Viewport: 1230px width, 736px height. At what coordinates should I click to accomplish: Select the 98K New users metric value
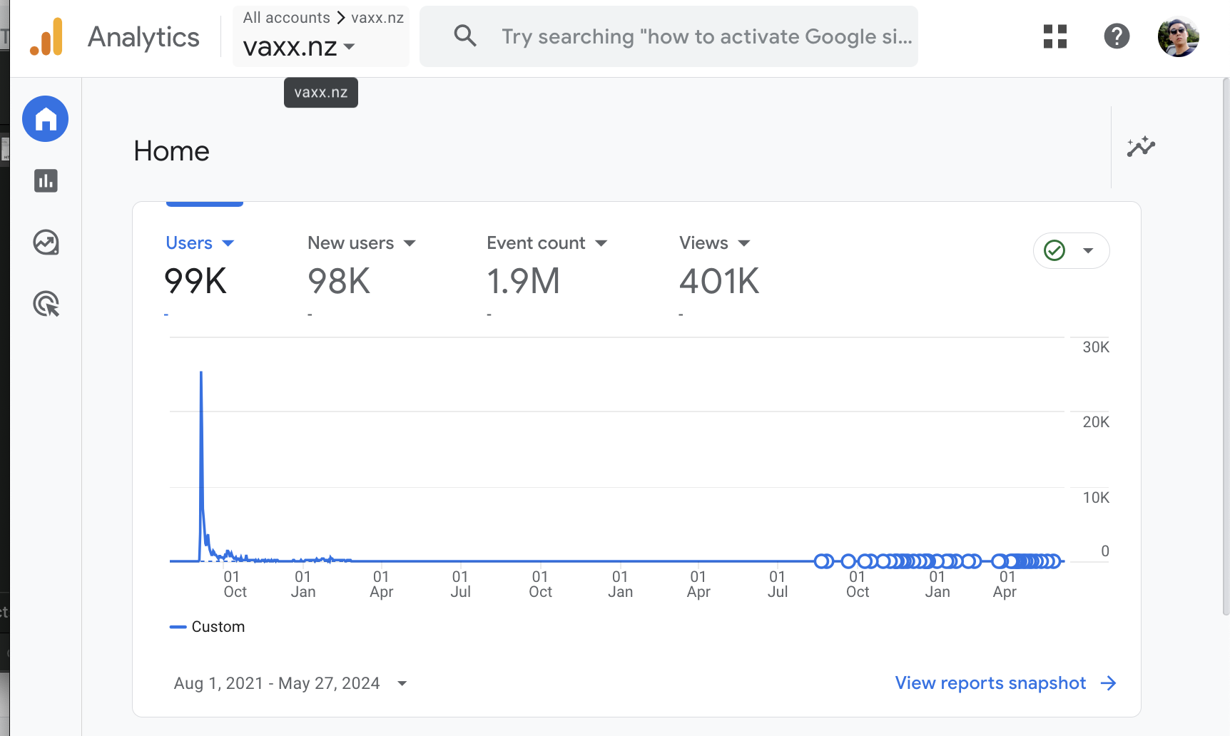pos(339,281)
